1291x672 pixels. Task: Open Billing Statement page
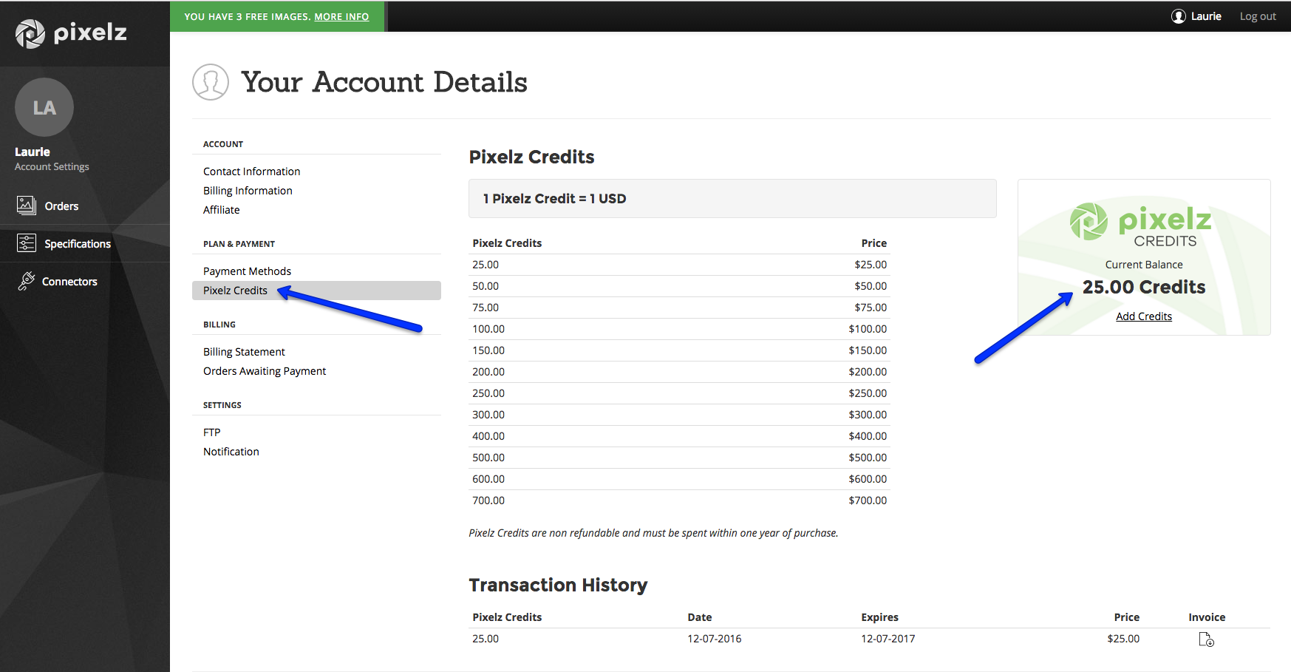point(244,352)
